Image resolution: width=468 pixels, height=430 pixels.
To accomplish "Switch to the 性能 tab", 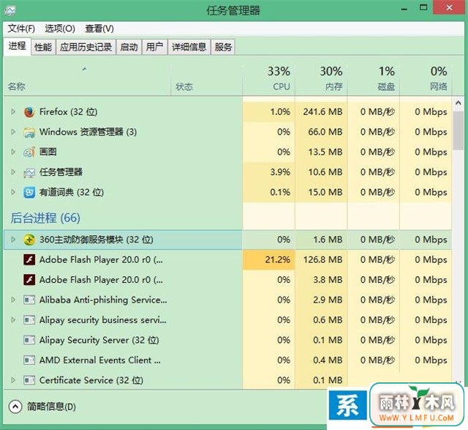I will click(43, 47).
